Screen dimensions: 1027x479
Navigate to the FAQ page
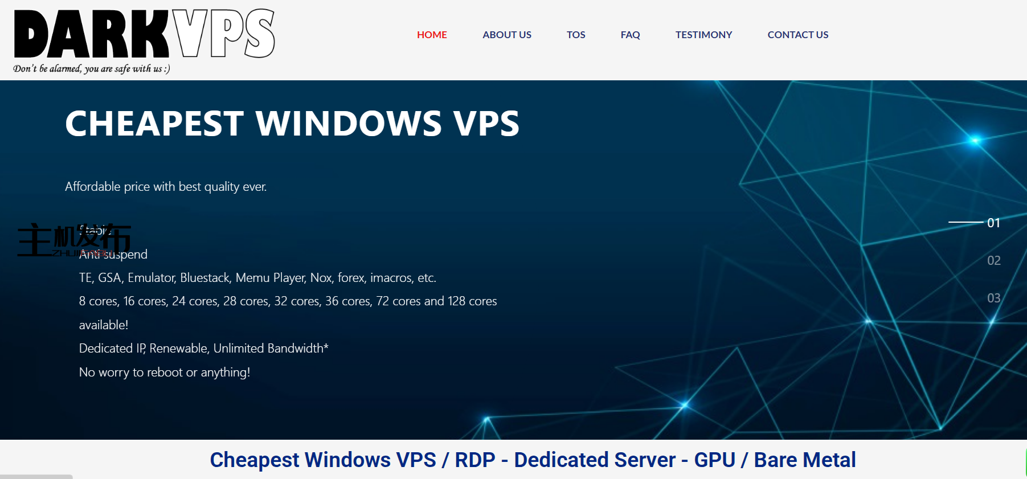630,35
